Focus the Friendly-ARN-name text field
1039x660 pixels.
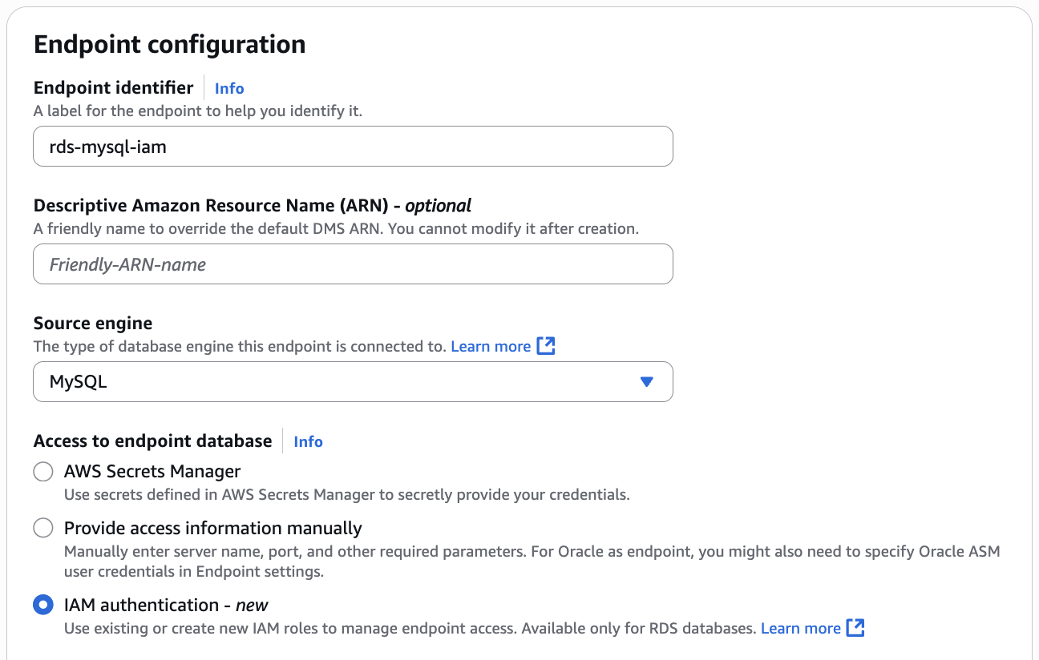(353, 264)
